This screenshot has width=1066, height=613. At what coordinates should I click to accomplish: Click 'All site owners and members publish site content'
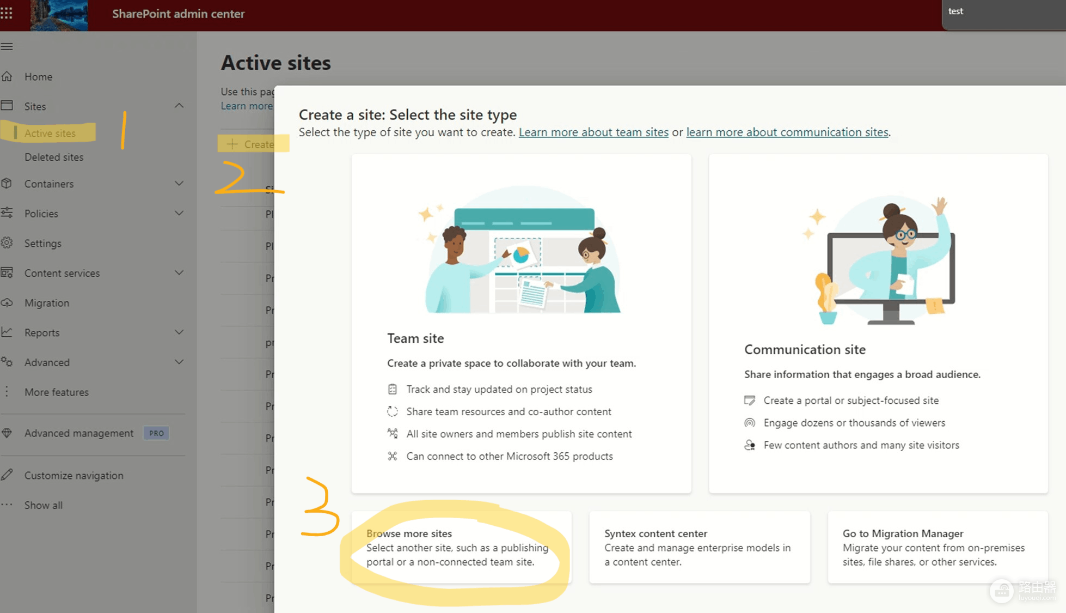pyautogui.click(x=519, y=434)
